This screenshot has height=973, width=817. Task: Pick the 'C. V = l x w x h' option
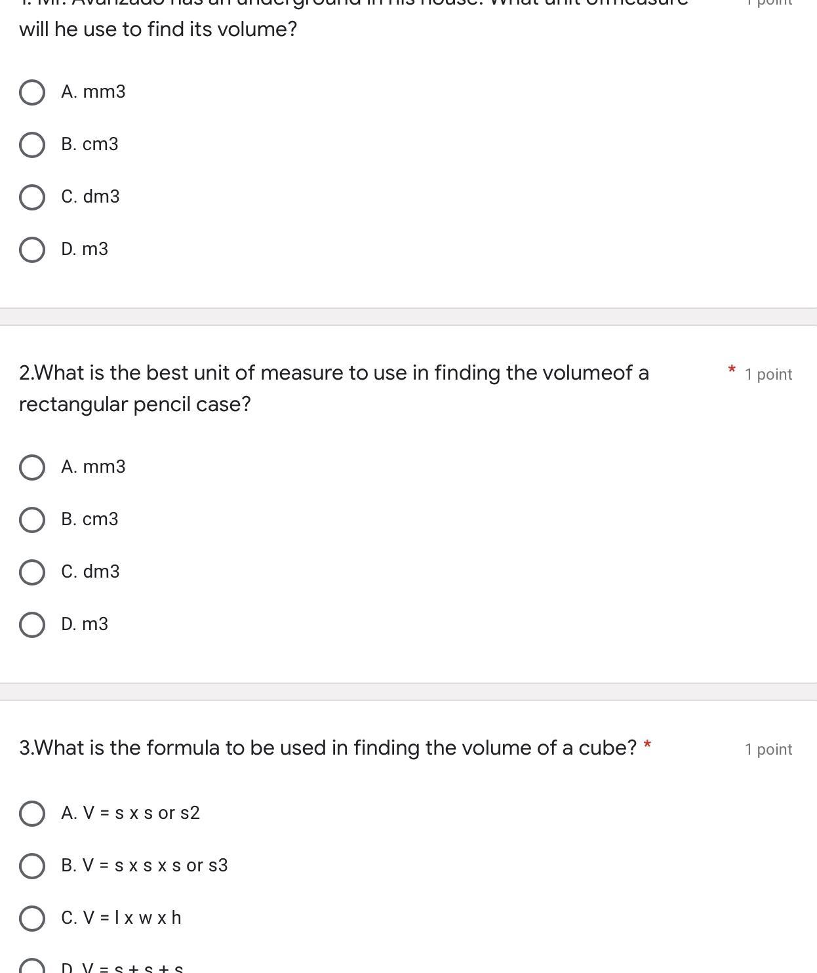click(x=32, y=919)
